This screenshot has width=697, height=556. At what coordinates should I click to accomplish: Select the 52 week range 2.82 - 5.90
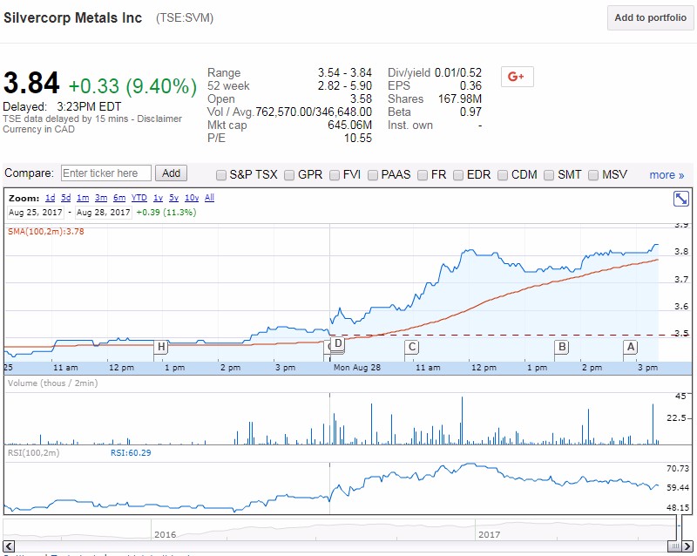coord(344,86)
